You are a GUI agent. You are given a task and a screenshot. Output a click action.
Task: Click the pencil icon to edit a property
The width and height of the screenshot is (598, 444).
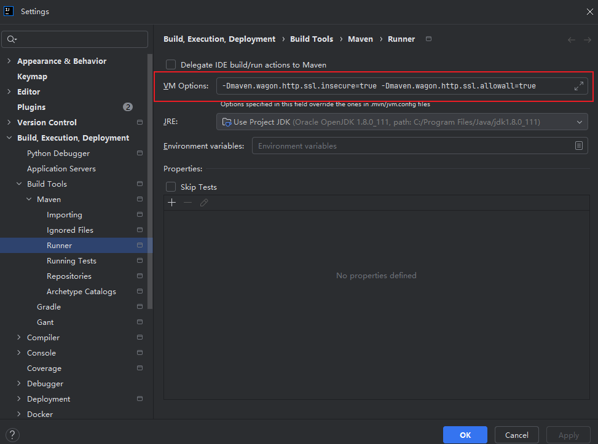click(x=203, y=203)
